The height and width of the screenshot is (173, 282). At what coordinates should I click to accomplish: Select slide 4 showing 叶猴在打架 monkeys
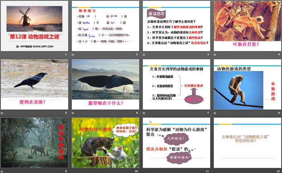click(x=247, y=26)
